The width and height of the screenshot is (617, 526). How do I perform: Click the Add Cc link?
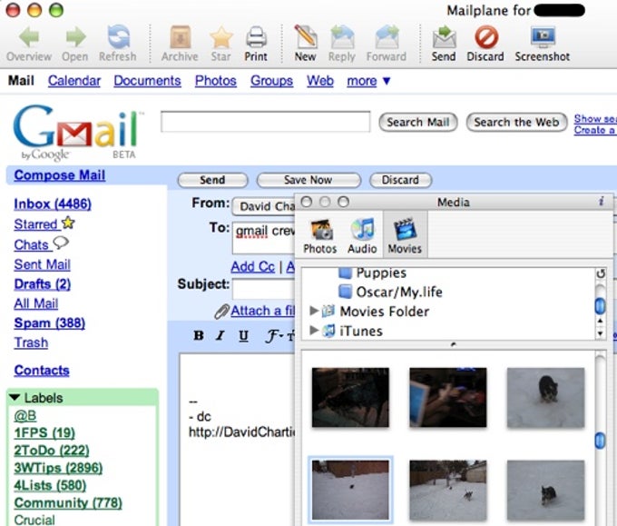point(252,267)
